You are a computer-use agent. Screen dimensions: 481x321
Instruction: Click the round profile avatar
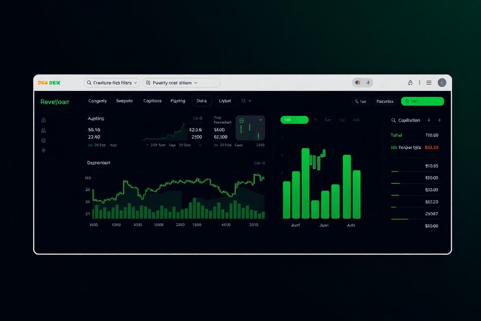[442, 83]
